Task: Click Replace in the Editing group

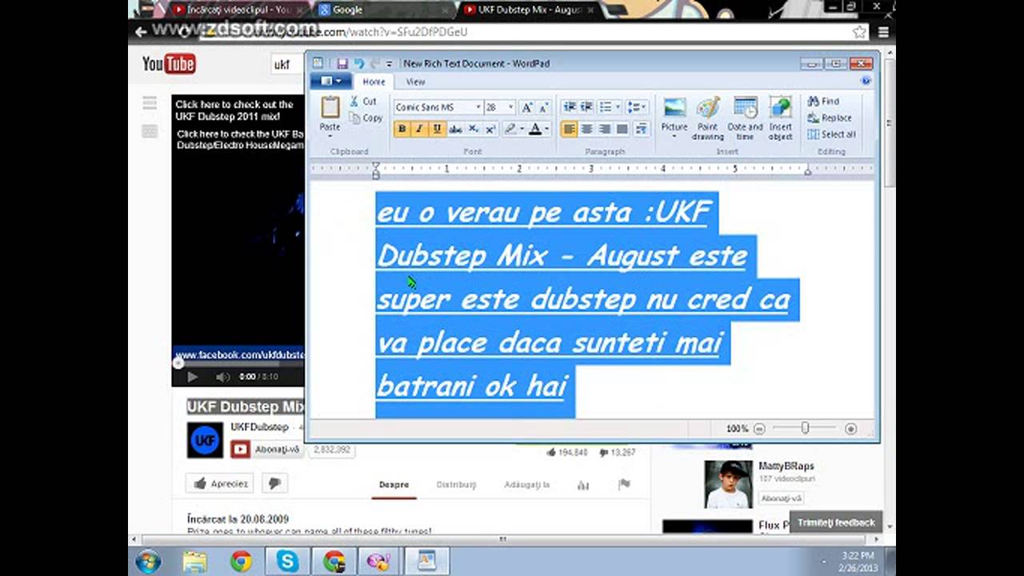Action: pyautogui.click(x=830, y=118)
